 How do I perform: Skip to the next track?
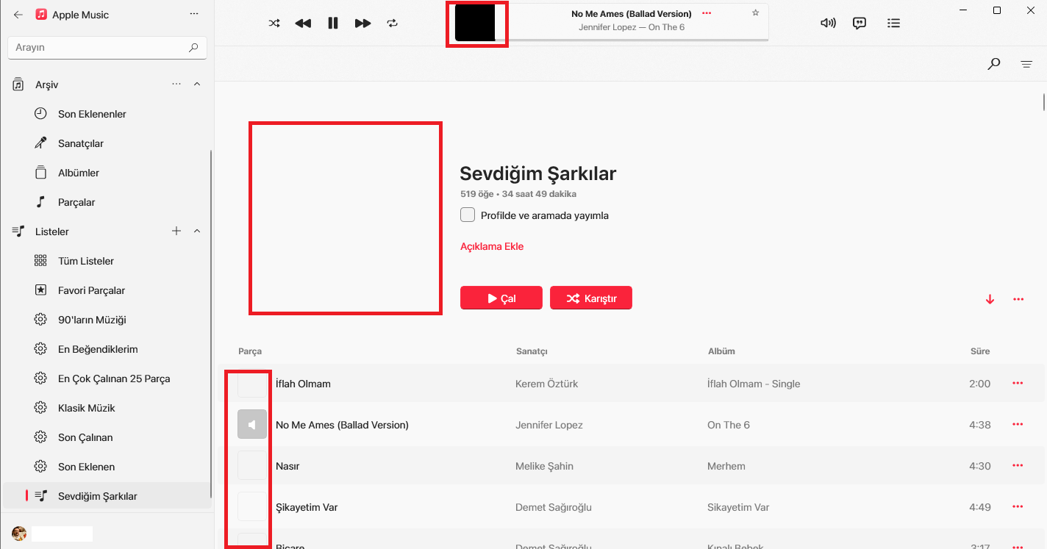click(x=362, y=23)
